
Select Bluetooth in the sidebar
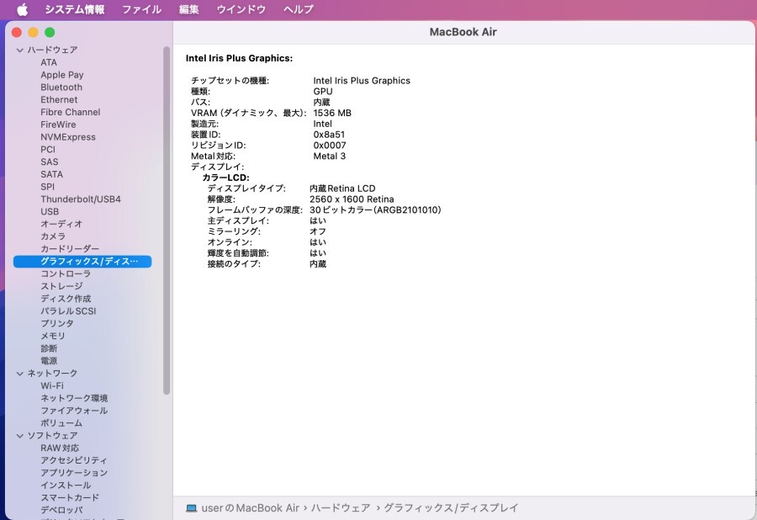click(61, 88)
